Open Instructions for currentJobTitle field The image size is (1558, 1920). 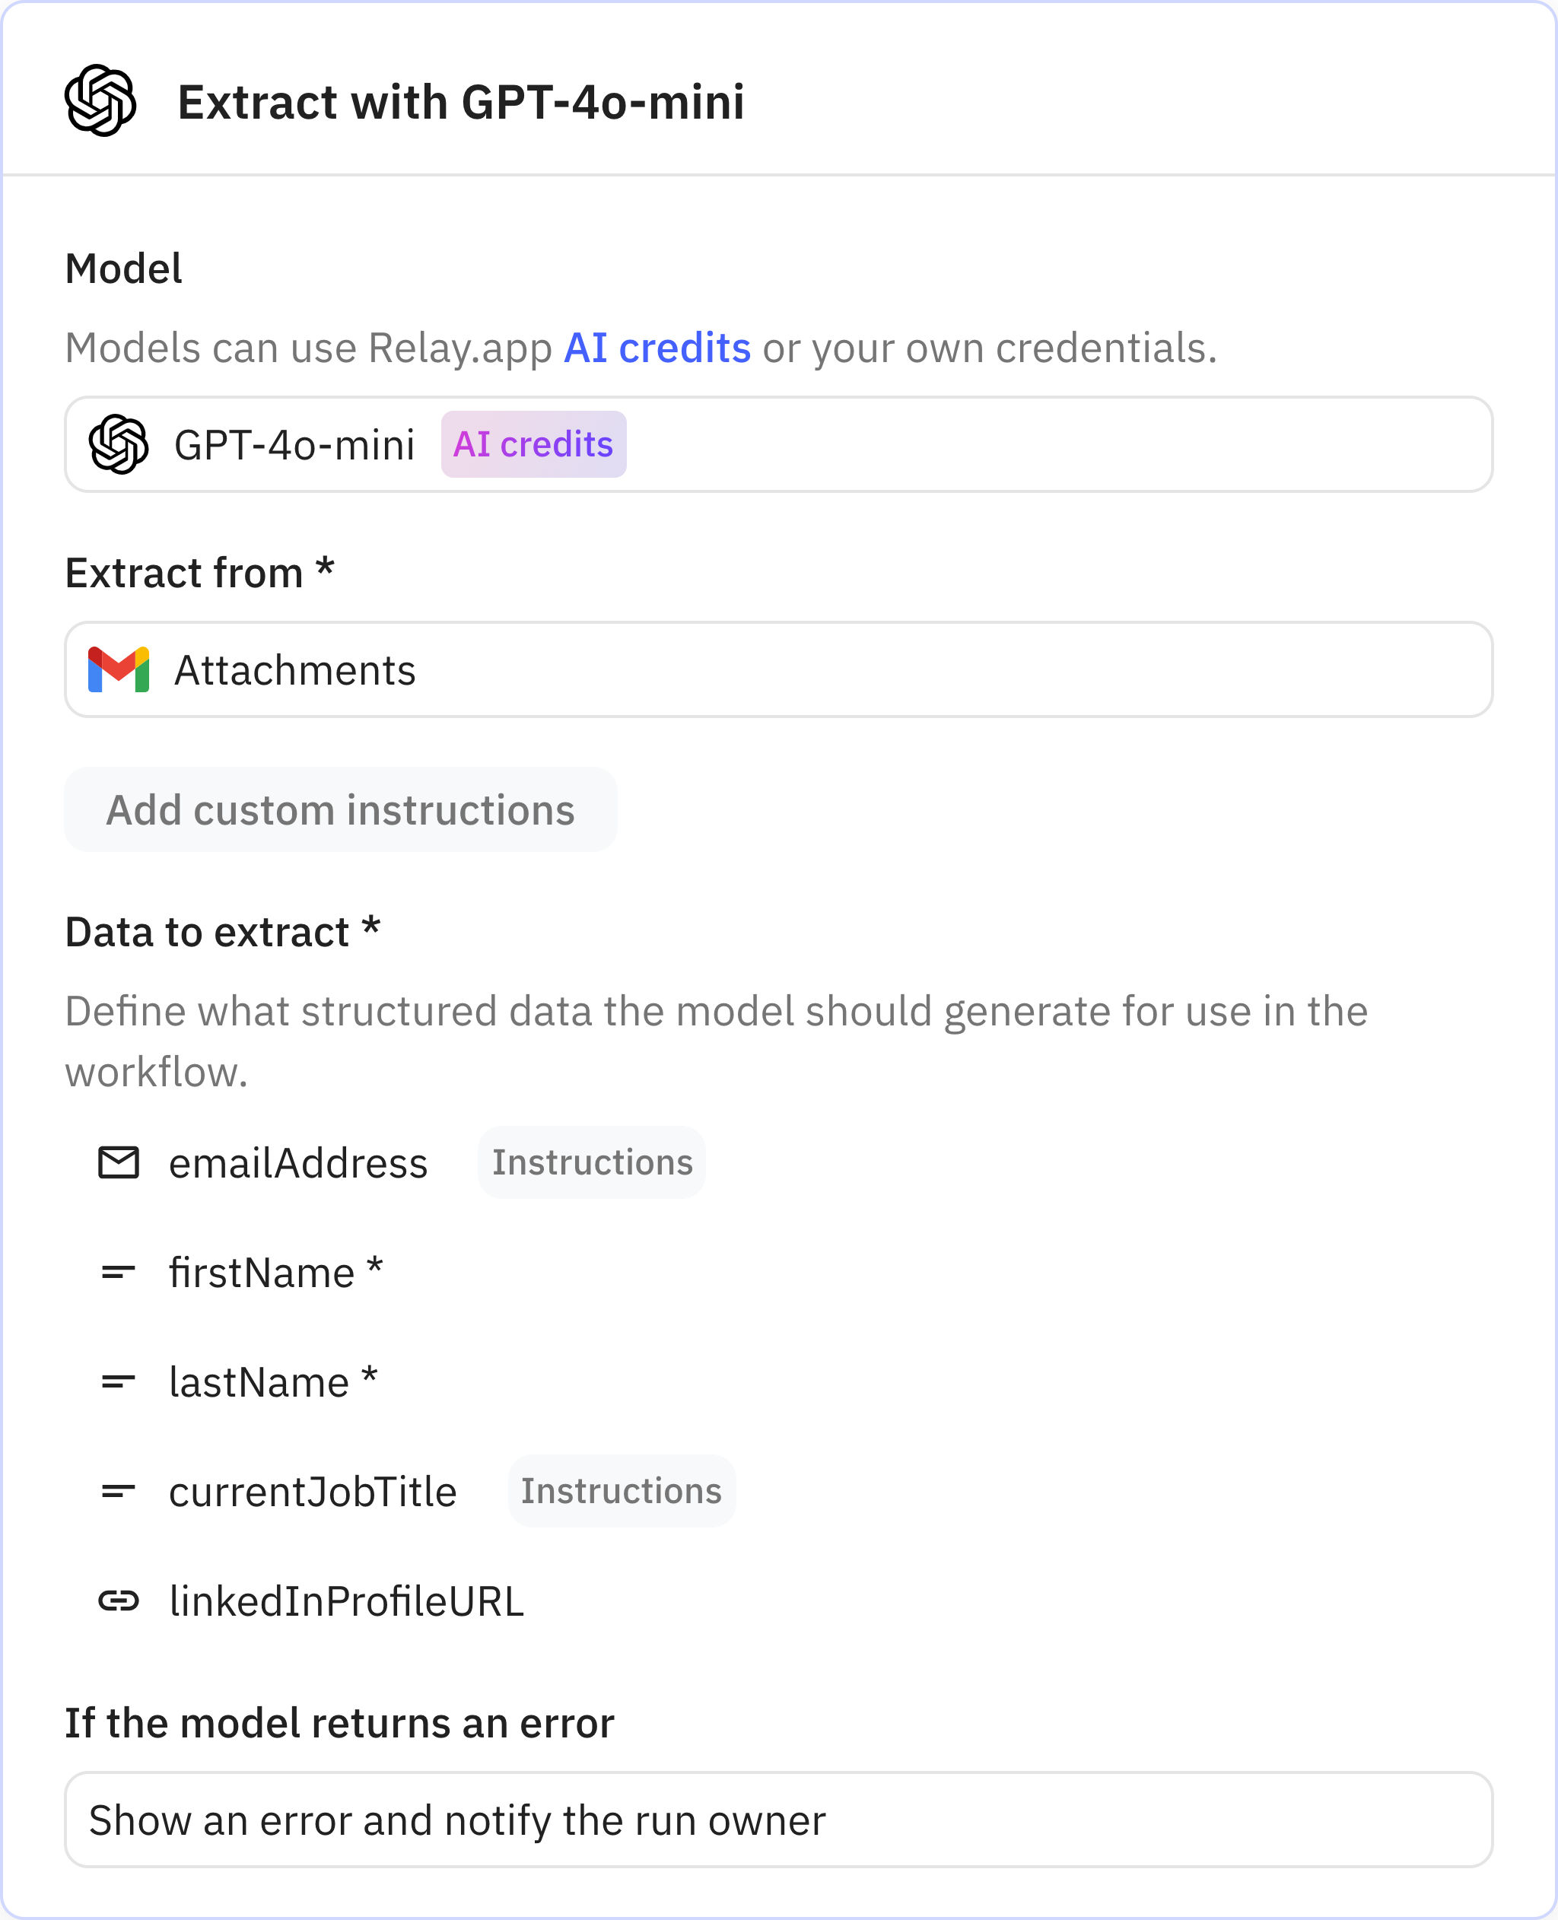tap(621, 1491)
